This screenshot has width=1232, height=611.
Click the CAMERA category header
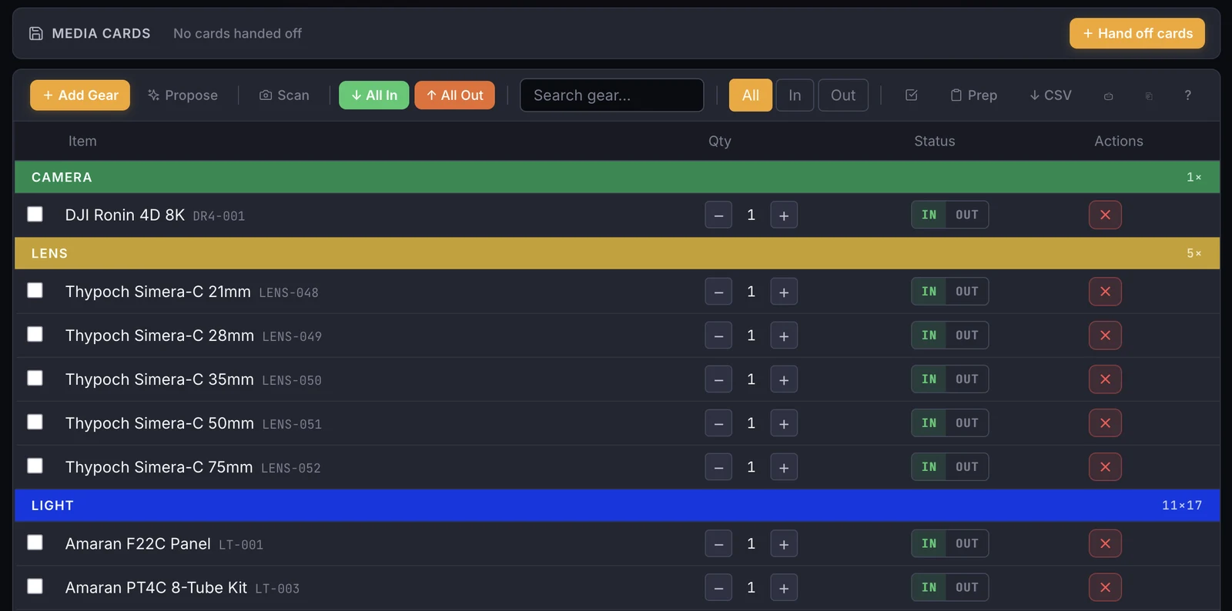pos(617,177)
